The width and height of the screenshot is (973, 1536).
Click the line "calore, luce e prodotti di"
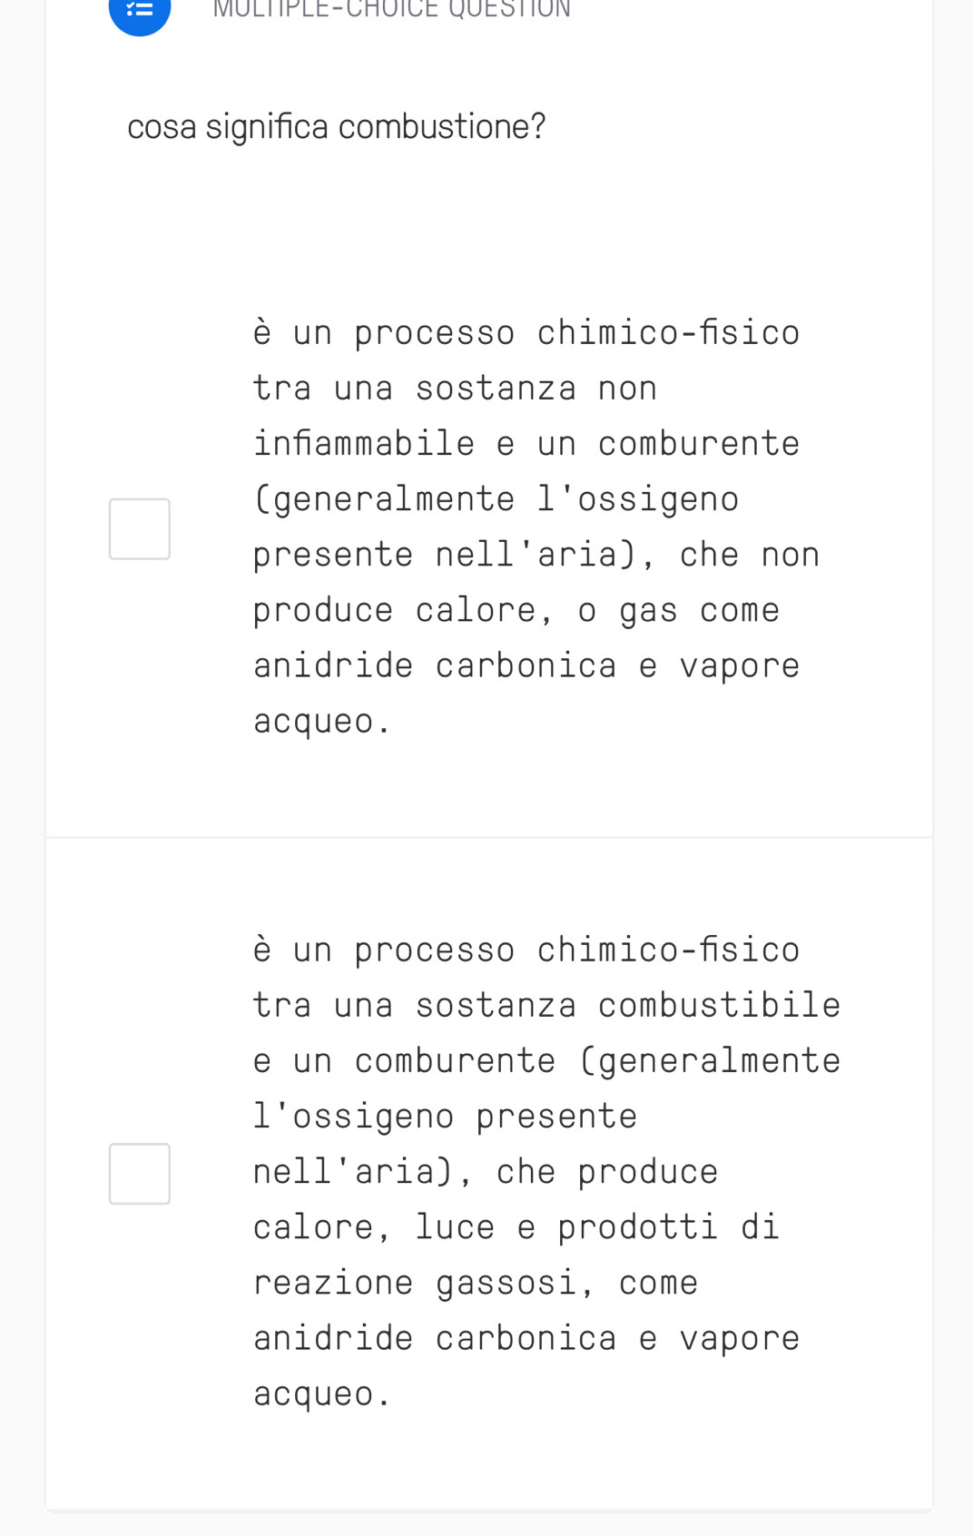(516, 1227)
